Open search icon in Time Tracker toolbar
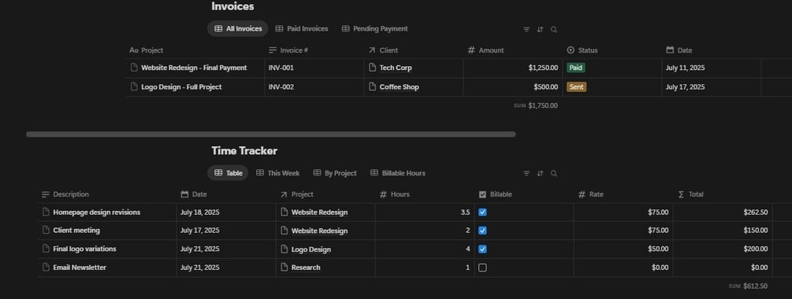The height and width of the screenshot is (299, 792). [553, 173]
